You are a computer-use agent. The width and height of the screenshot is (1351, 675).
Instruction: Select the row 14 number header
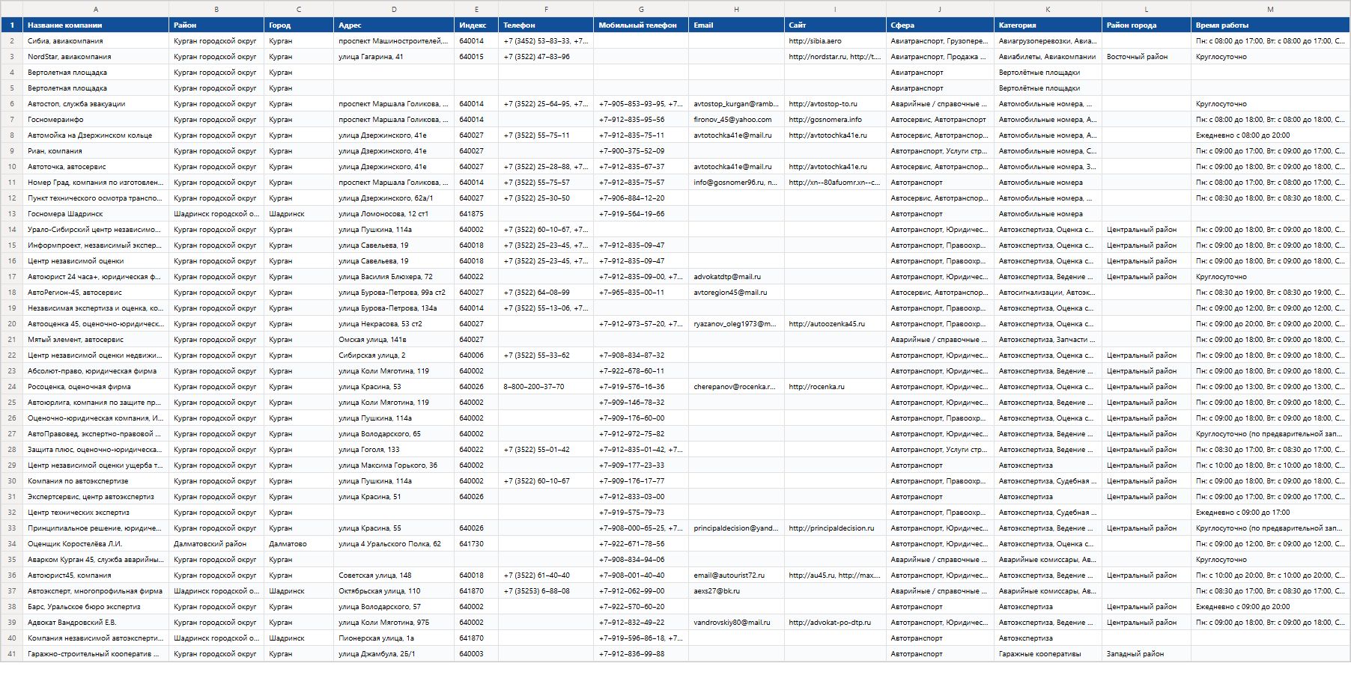pyautogui.click(x=12, y=230)
